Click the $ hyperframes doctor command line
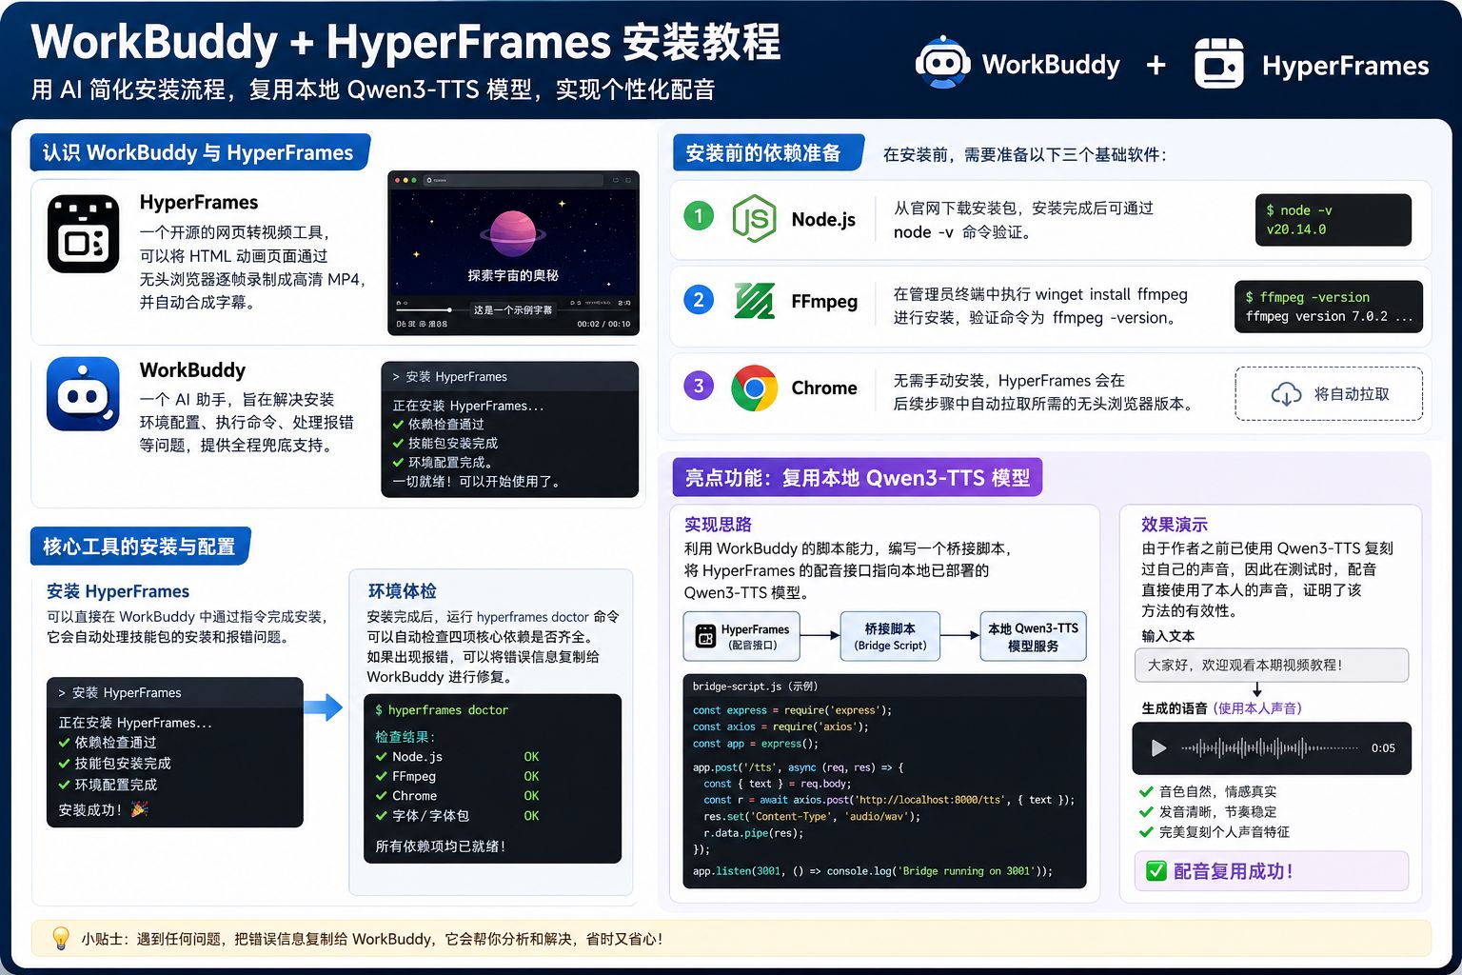This screenshot has width=1462, height=975. point(442,710)
